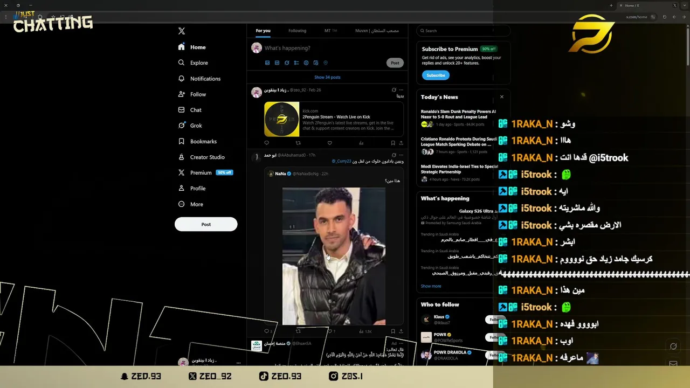This screenshot has width=690, height=388.
Task: Open Premium with 50% off badge
Action: [x=205, y=173]
